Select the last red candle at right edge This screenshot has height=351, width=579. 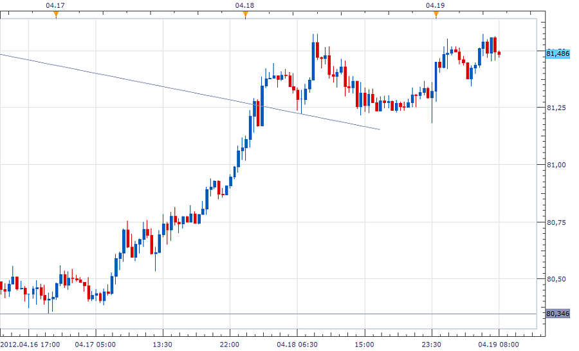click(x=499, y=53)
